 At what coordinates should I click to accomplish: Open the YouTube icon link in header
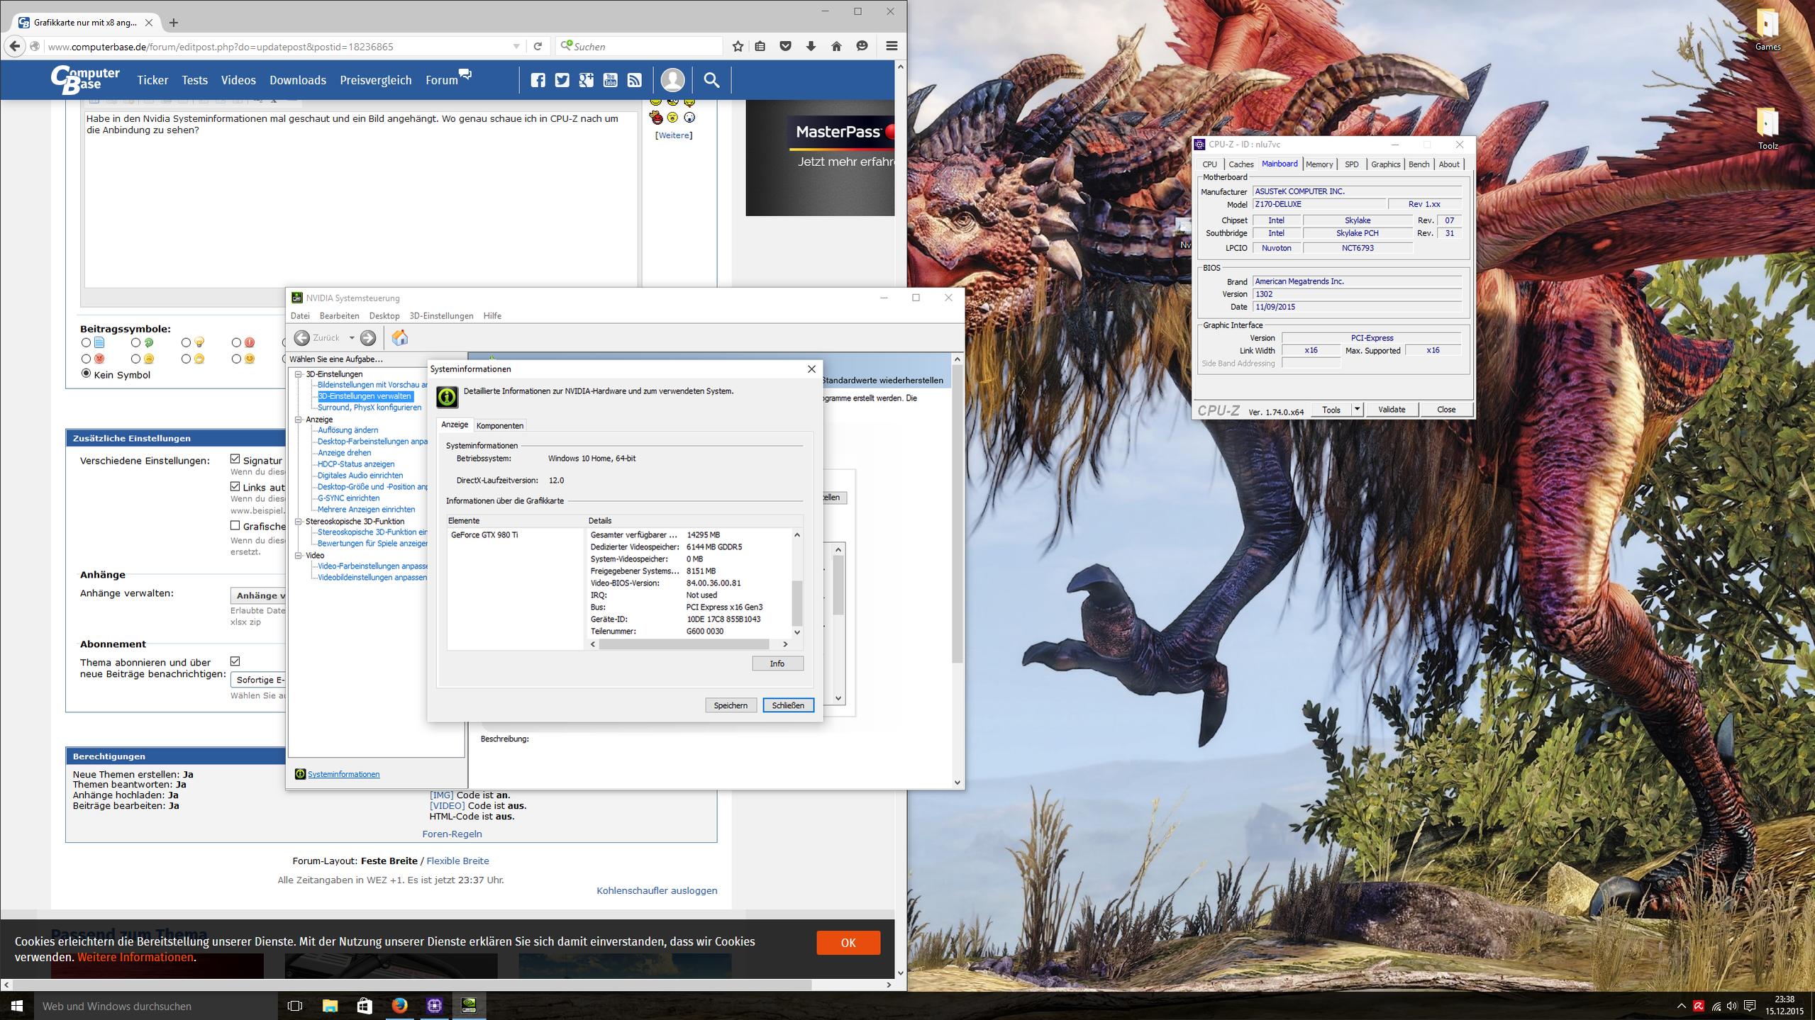610,80
